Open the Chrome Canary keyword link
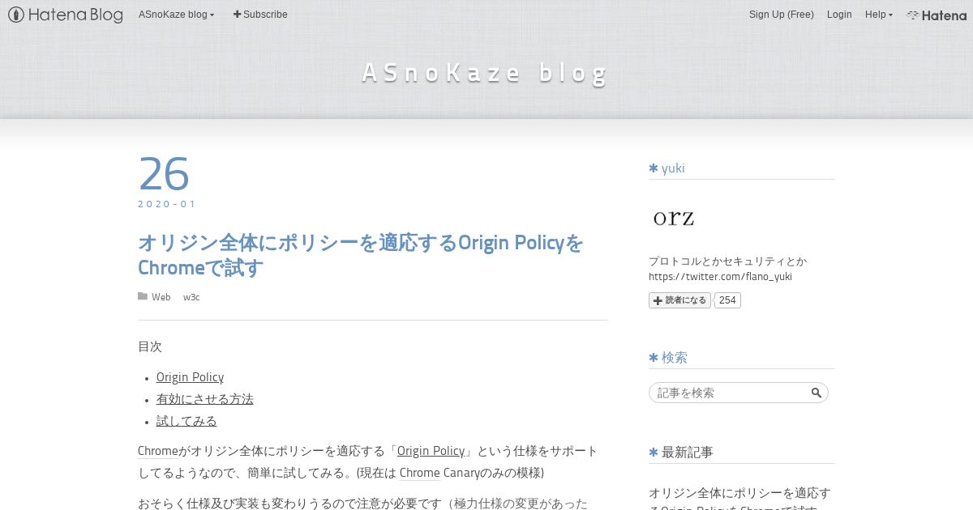Image resolution: width=973 pixels, height=510 pixels. [x=420, y=473]
